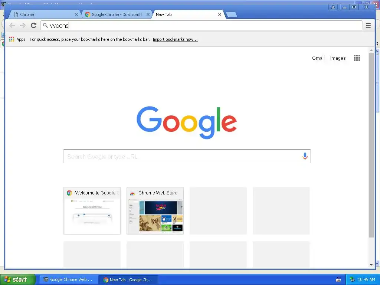Select New Tab - Google Chrome taskbar item
The image size is (380, 285).
128,280
